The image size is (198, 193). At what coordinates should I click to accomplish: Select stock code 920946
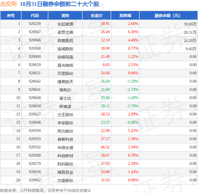coord(35,40)
